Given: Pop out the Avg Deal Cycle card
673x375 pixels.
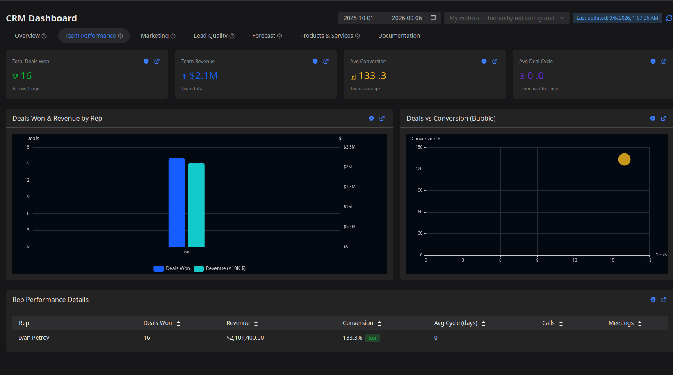Looking at the screenshot, I should 664,61.
